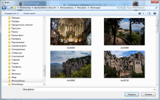The height and width of the screenshot is (100, 160).
Task: Click the Forward navigation arrow
Action: 9,8
